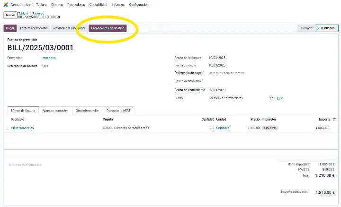This screenshot has height=207, width=341.
Task: Click the Unidades unit link
Action: [x=223, y=128]
